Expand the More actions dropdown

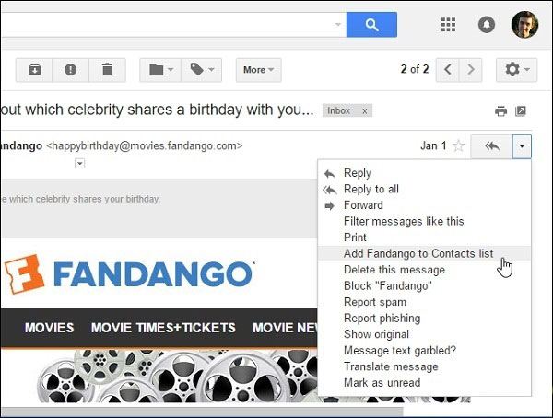pos(258,69)
